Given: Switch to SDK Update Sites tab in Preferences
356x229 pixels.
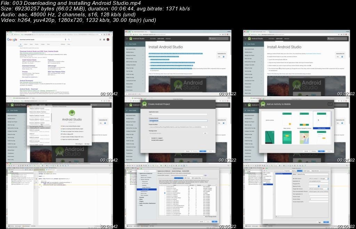Looking at the screenshot, I should pos(196,178).
